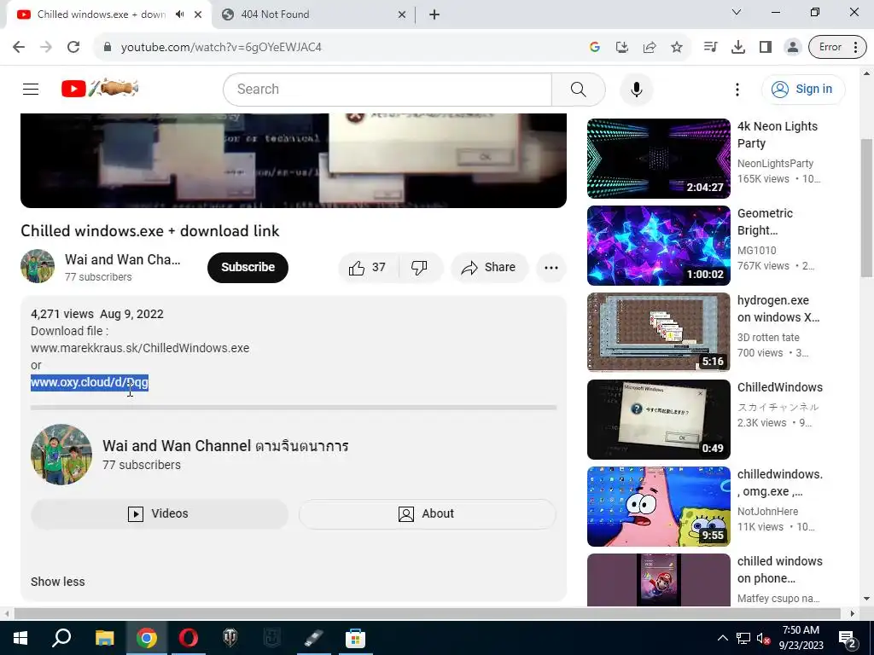The width and height of the screenshot is (874, 655).
Task: Reload the YouTube page
Action: 73,47
